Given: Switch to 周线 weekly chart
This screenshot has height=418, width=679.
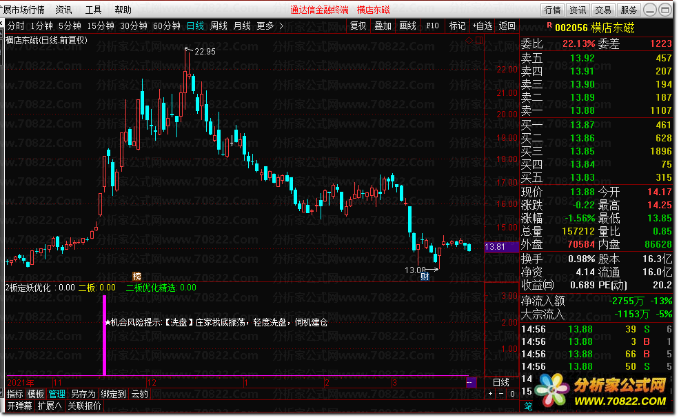Looking at the screenshot, I should coord(219,26).
